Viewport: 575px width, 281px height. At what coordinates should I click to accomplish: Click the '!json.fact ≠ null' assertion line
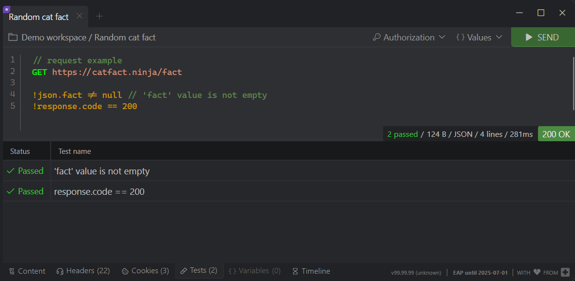pyautogui.click(x=77, y=95)
